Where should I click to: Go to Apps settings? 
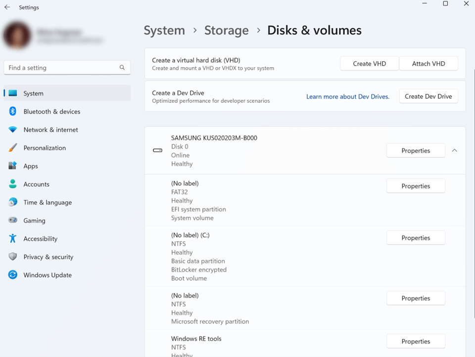pos(31,166)
